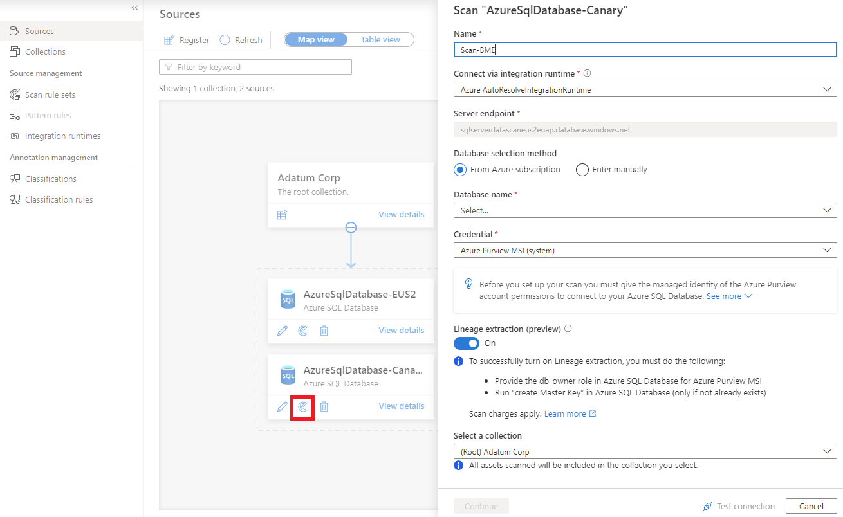Collapse the left navigation pane

(x=134, y=8)
